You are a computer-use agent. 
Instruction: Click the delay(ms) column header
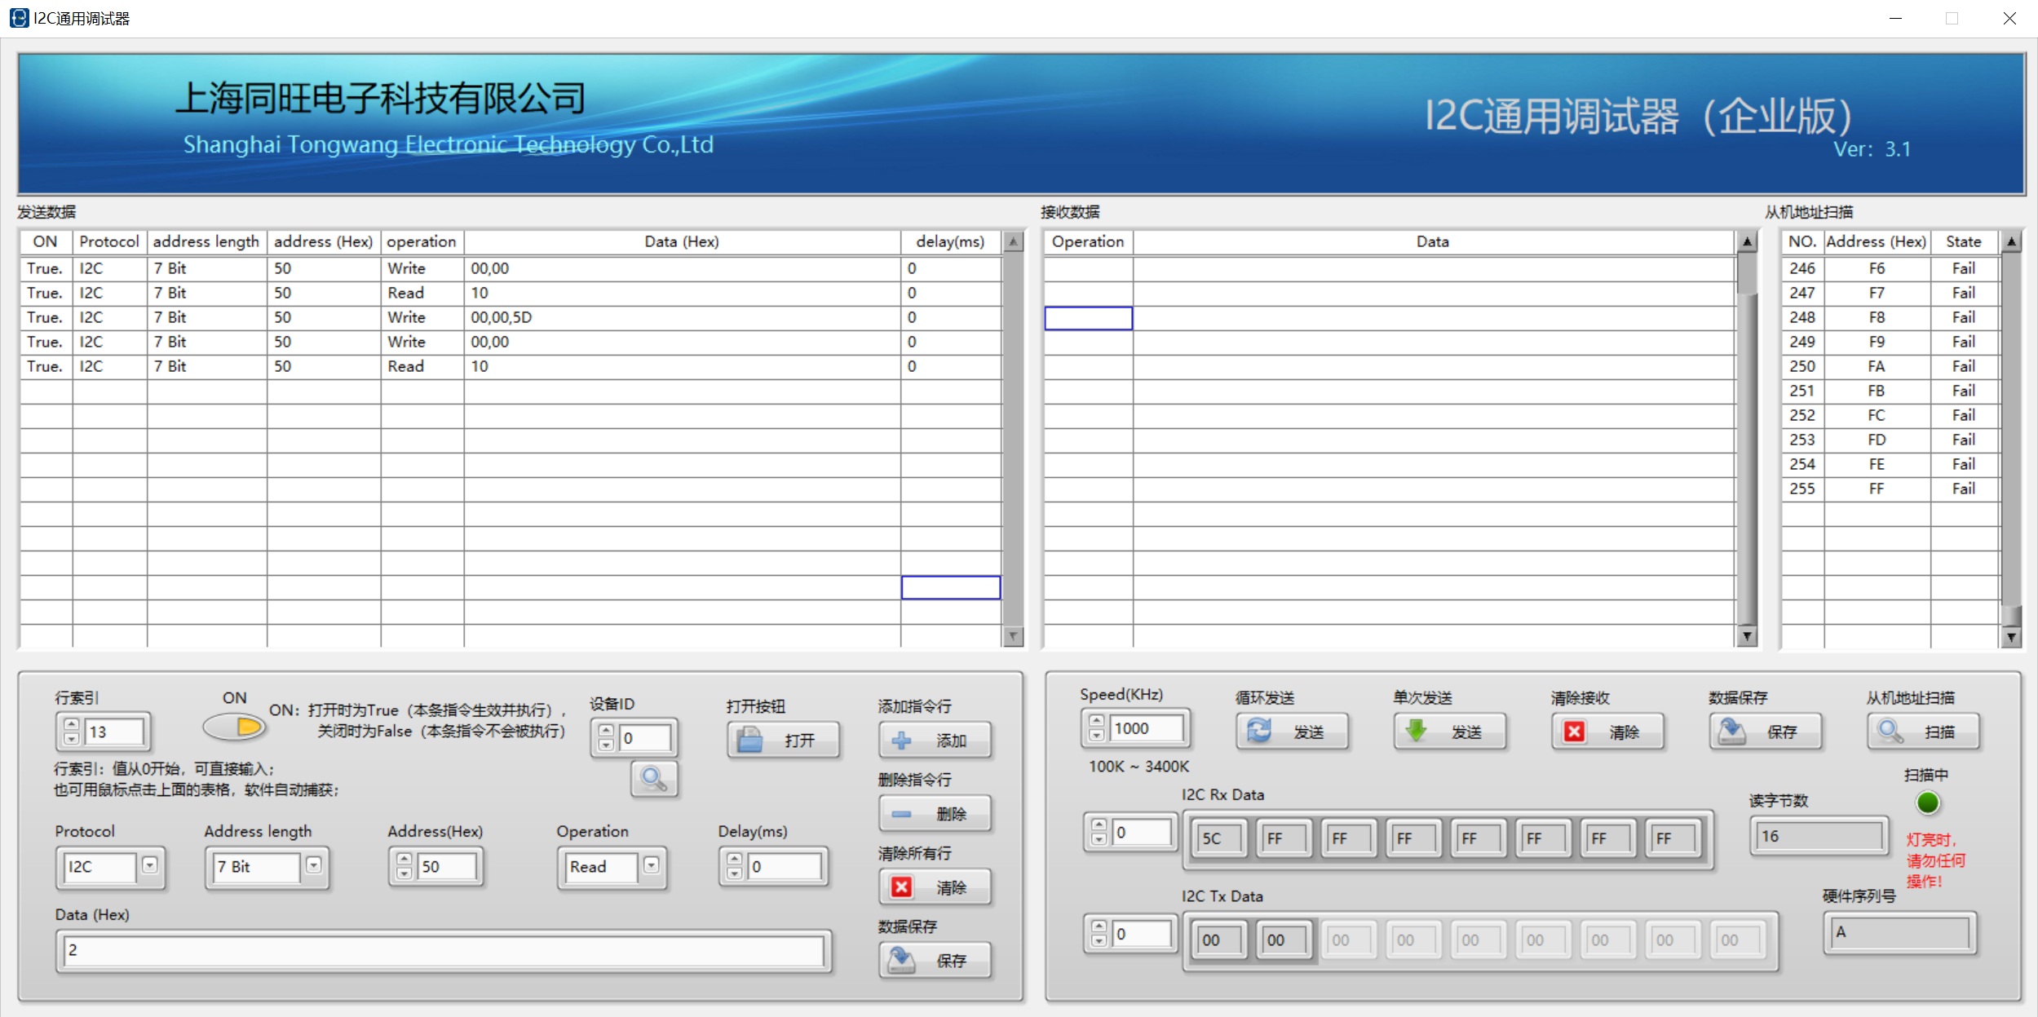[950, 241]
